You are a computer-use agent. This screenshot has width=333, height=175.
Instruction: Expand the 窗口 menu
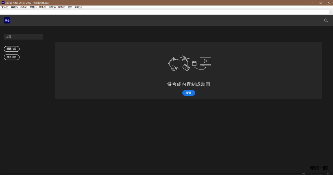point(70,7)
